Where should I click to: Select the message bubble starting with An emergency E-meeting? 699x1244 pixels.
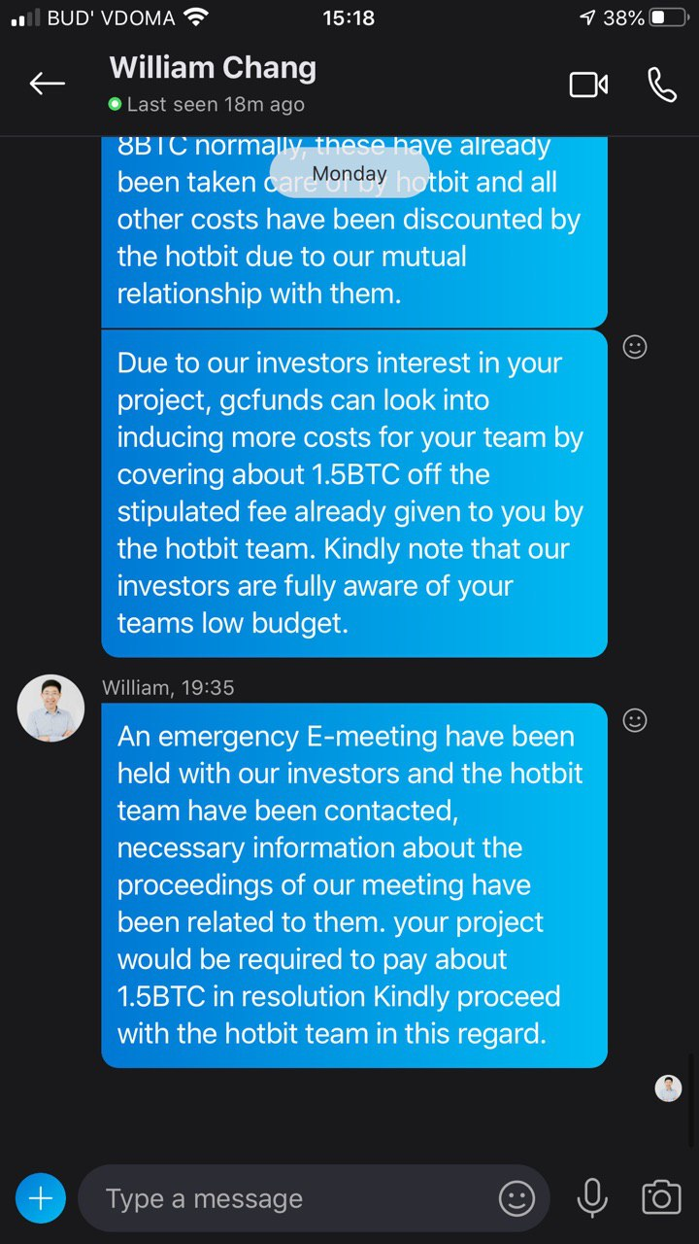coord(354,885)
